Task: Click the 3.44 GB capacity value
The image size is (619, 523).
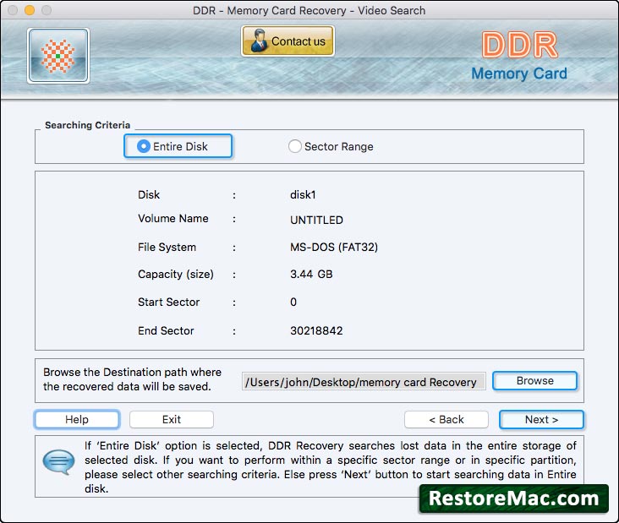Action: click(x=311, y=274)
